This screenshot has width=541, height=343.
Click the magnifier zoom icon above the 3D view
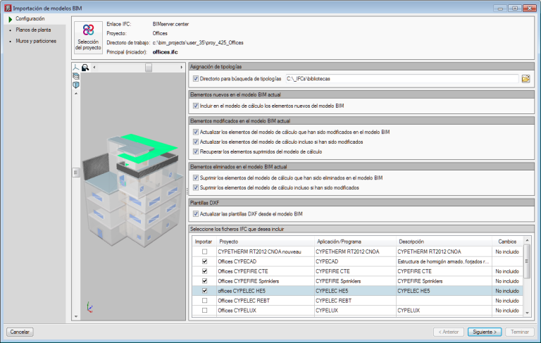pos(85,68)
